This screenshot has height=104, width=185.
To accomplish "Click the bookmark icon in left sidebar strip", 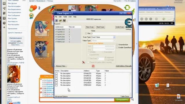I will point(4,18).
